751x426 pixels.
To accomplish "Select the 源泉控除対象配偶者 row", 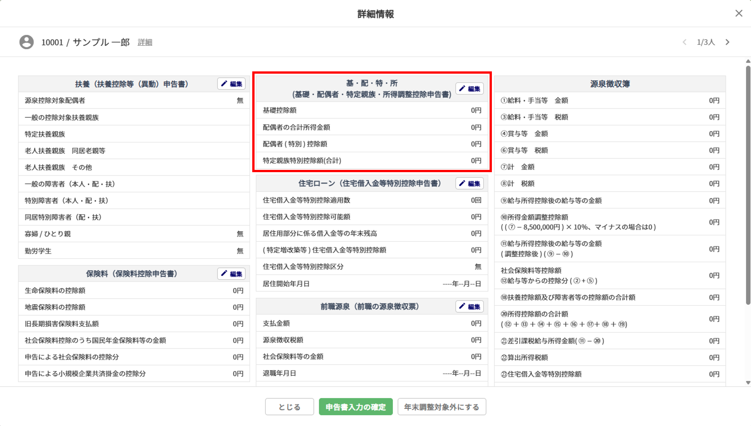I will pyautogui.click(x=134, y=100).
